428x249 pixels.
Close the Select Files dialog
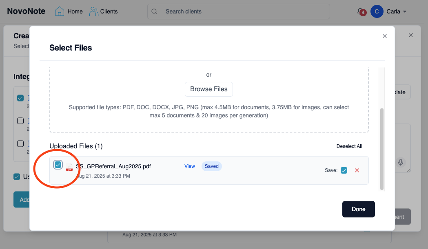(x=384, y=36)
